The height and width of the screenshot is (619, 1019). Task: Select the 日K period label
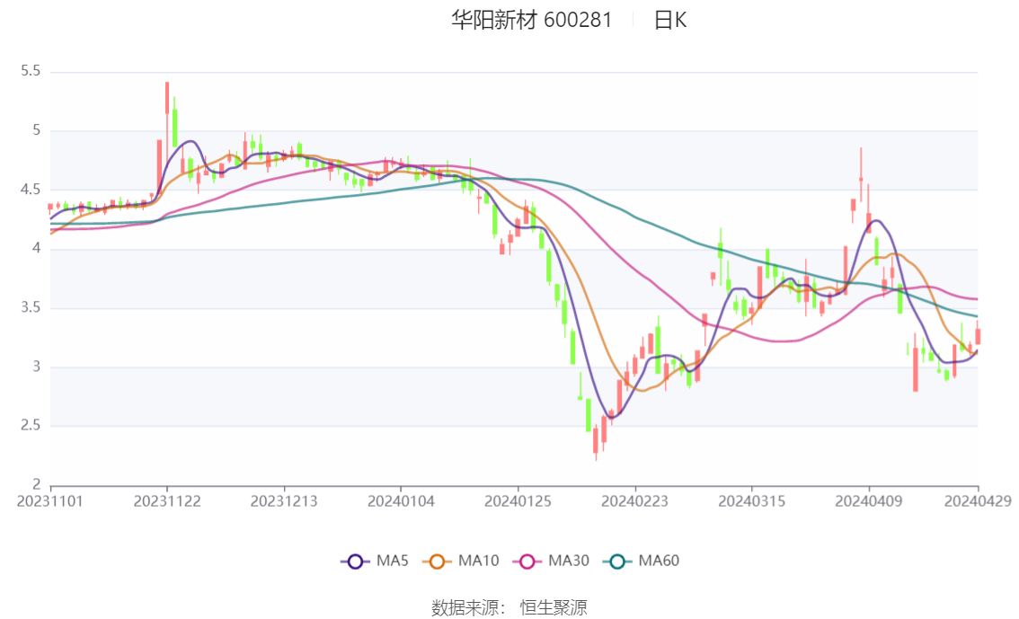(670, 20)
